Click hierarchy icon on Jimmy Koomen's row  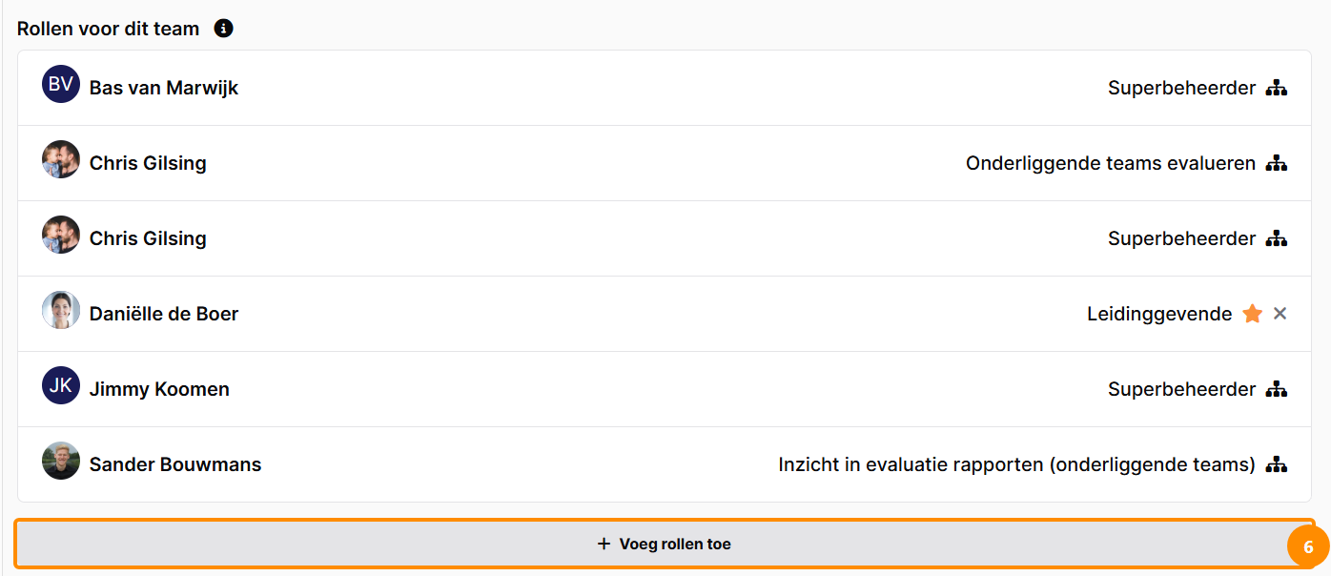[1277, 389]
